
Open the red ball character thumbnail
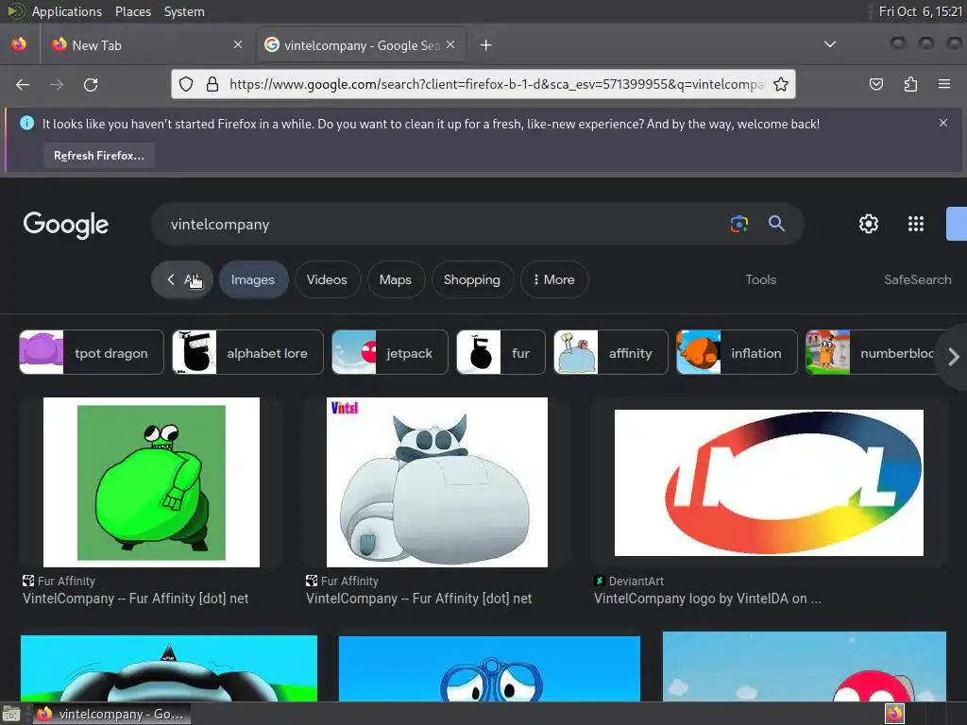805,666
